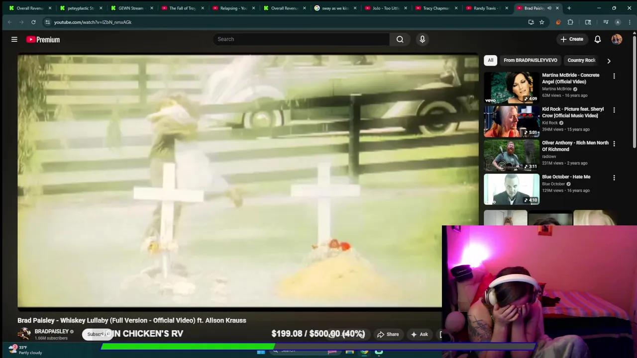This screenshot has height=358, width=637.
Task: Click the search magnifier button
Action: pos(400,39)
